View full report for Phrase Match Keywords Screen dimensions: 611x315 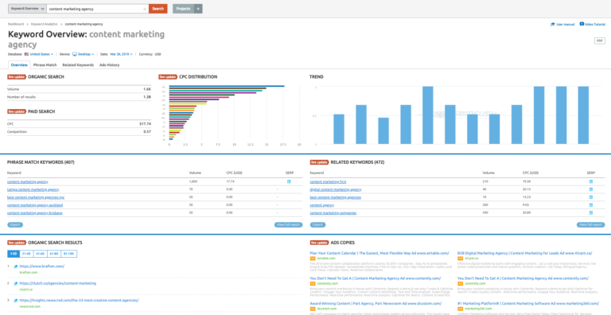(x=288, y=225)
